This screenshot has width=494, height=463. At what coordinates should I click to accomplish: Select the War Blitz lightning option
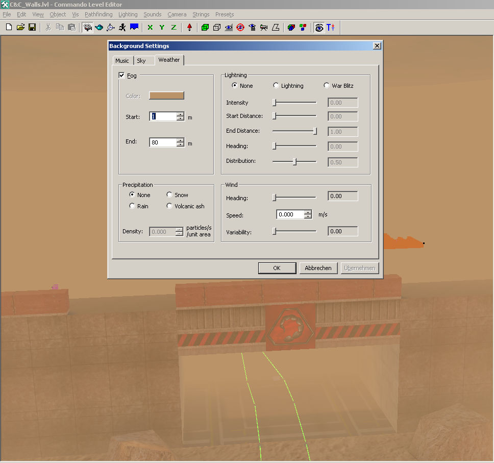coord(327,86)
